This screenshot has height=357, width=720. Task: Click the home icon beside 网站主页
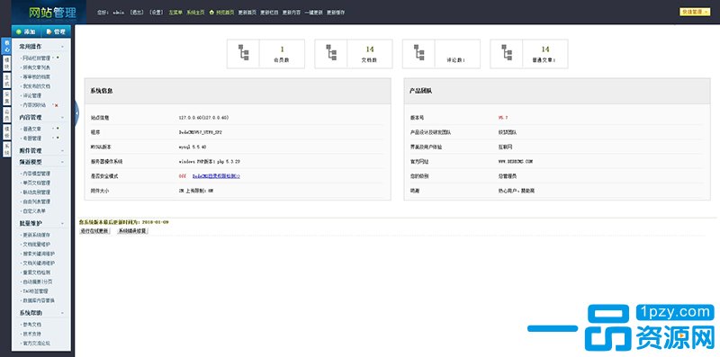211,13
